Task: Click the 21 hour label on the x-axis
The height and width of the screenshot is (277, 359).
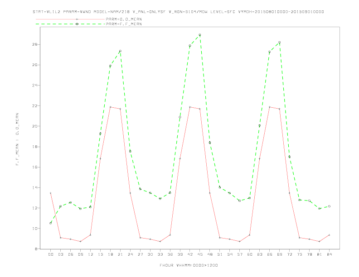Action: point(120,254)
